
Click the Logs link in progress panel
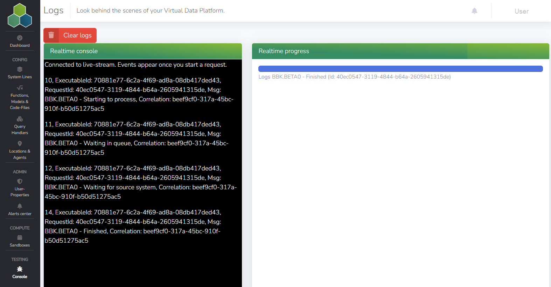click(264, 77)
